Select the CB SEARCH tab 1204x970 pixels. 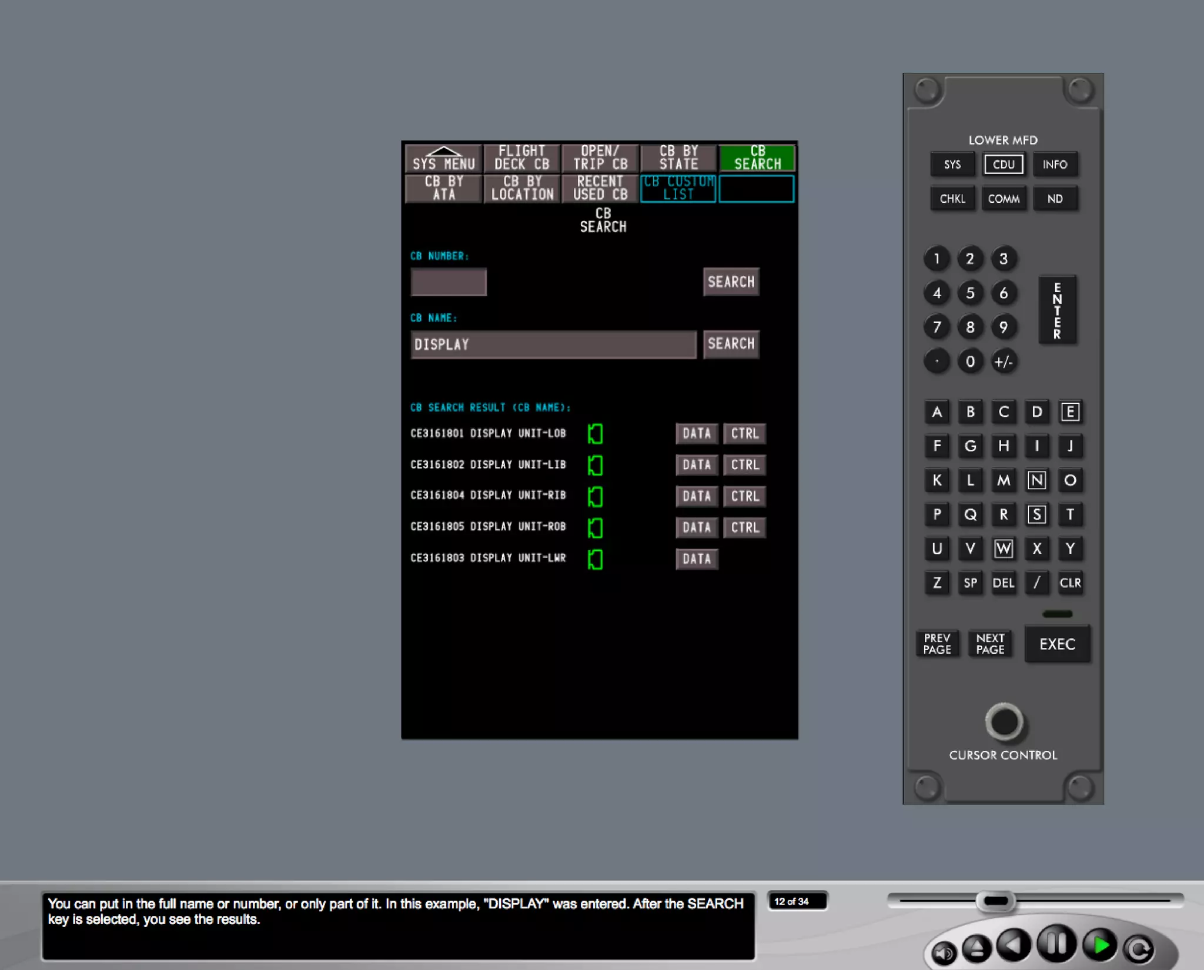757,158
